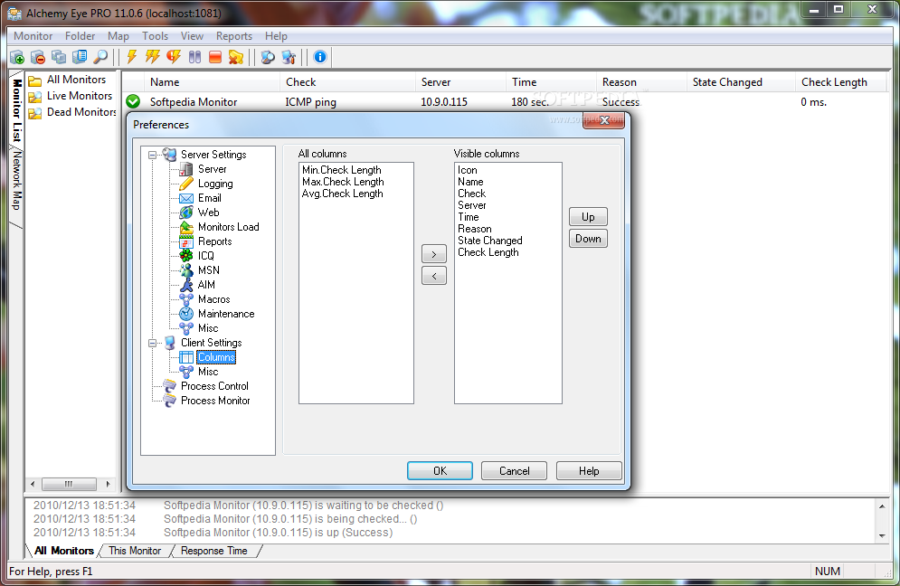Open the Reports menu
Image resolution: width=900 pixels, height=586 pixels.
tap(234, 35)
